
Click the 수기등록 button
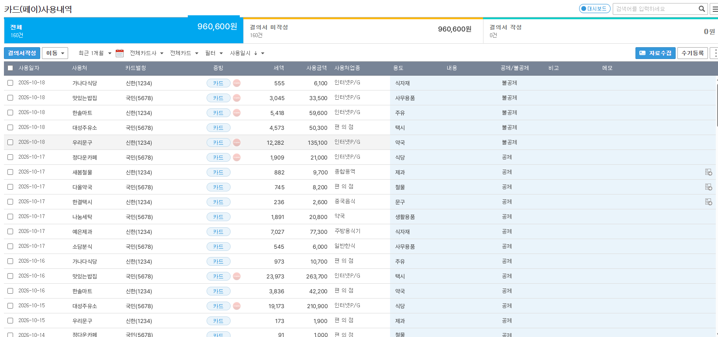693,53
